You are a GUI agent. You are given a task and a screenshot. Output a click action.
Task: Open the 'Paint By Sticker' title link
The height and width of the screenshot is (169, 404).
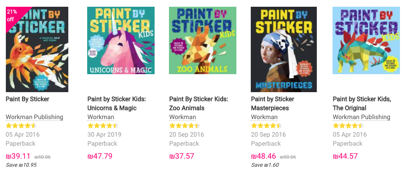pyautogui.click(x=27, y=99)
